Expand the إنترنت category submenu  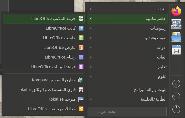pos(127,9)
